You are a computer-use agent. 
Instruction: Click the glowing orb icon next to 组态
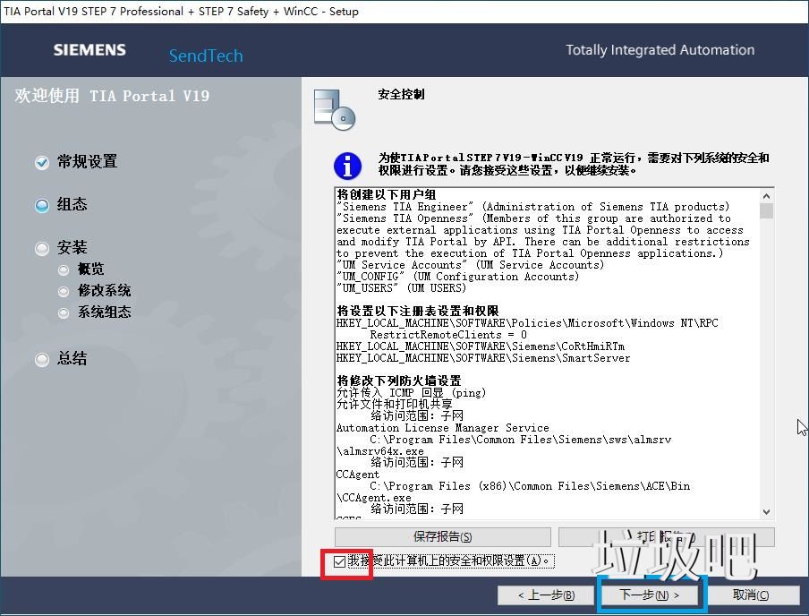41,205
